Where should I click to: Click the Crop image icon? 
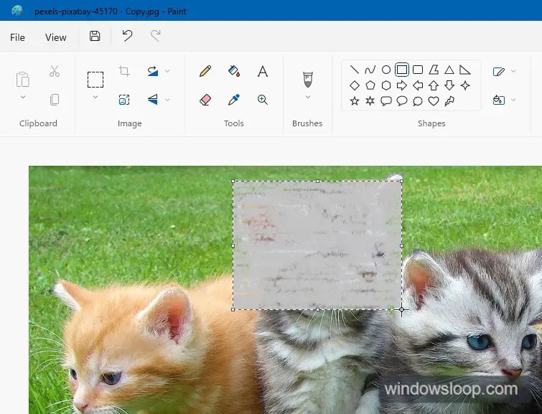124,71
